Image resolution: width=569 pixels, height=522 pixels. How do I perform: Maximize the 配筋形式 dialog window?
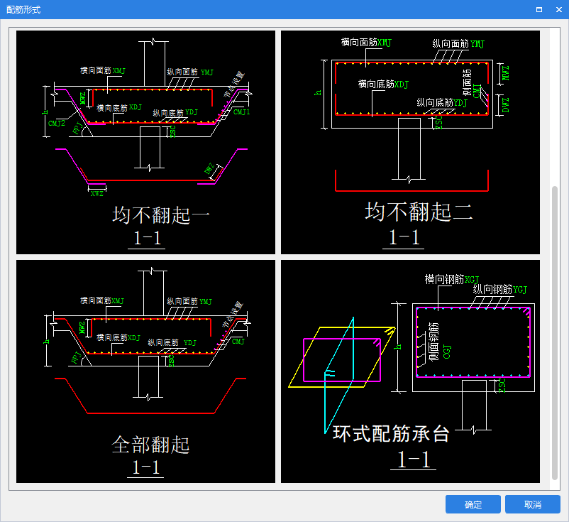click(539, 9)
